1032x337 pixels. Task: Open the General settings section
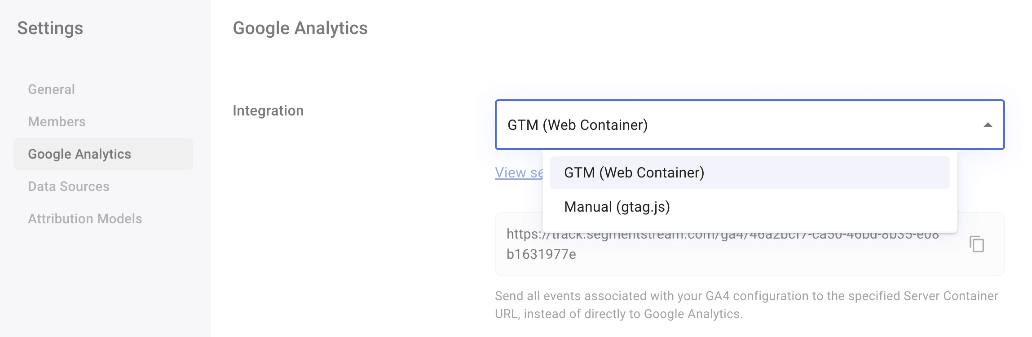[51, 89]
